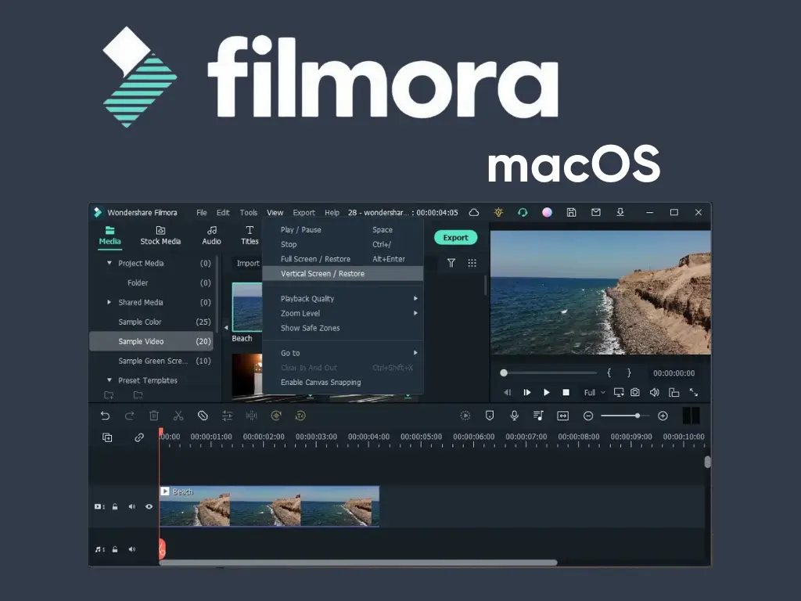This screenshot has width=801, height=601.
Task: Click the zoom to fit timeline icon
Action: tap(562, 416)
